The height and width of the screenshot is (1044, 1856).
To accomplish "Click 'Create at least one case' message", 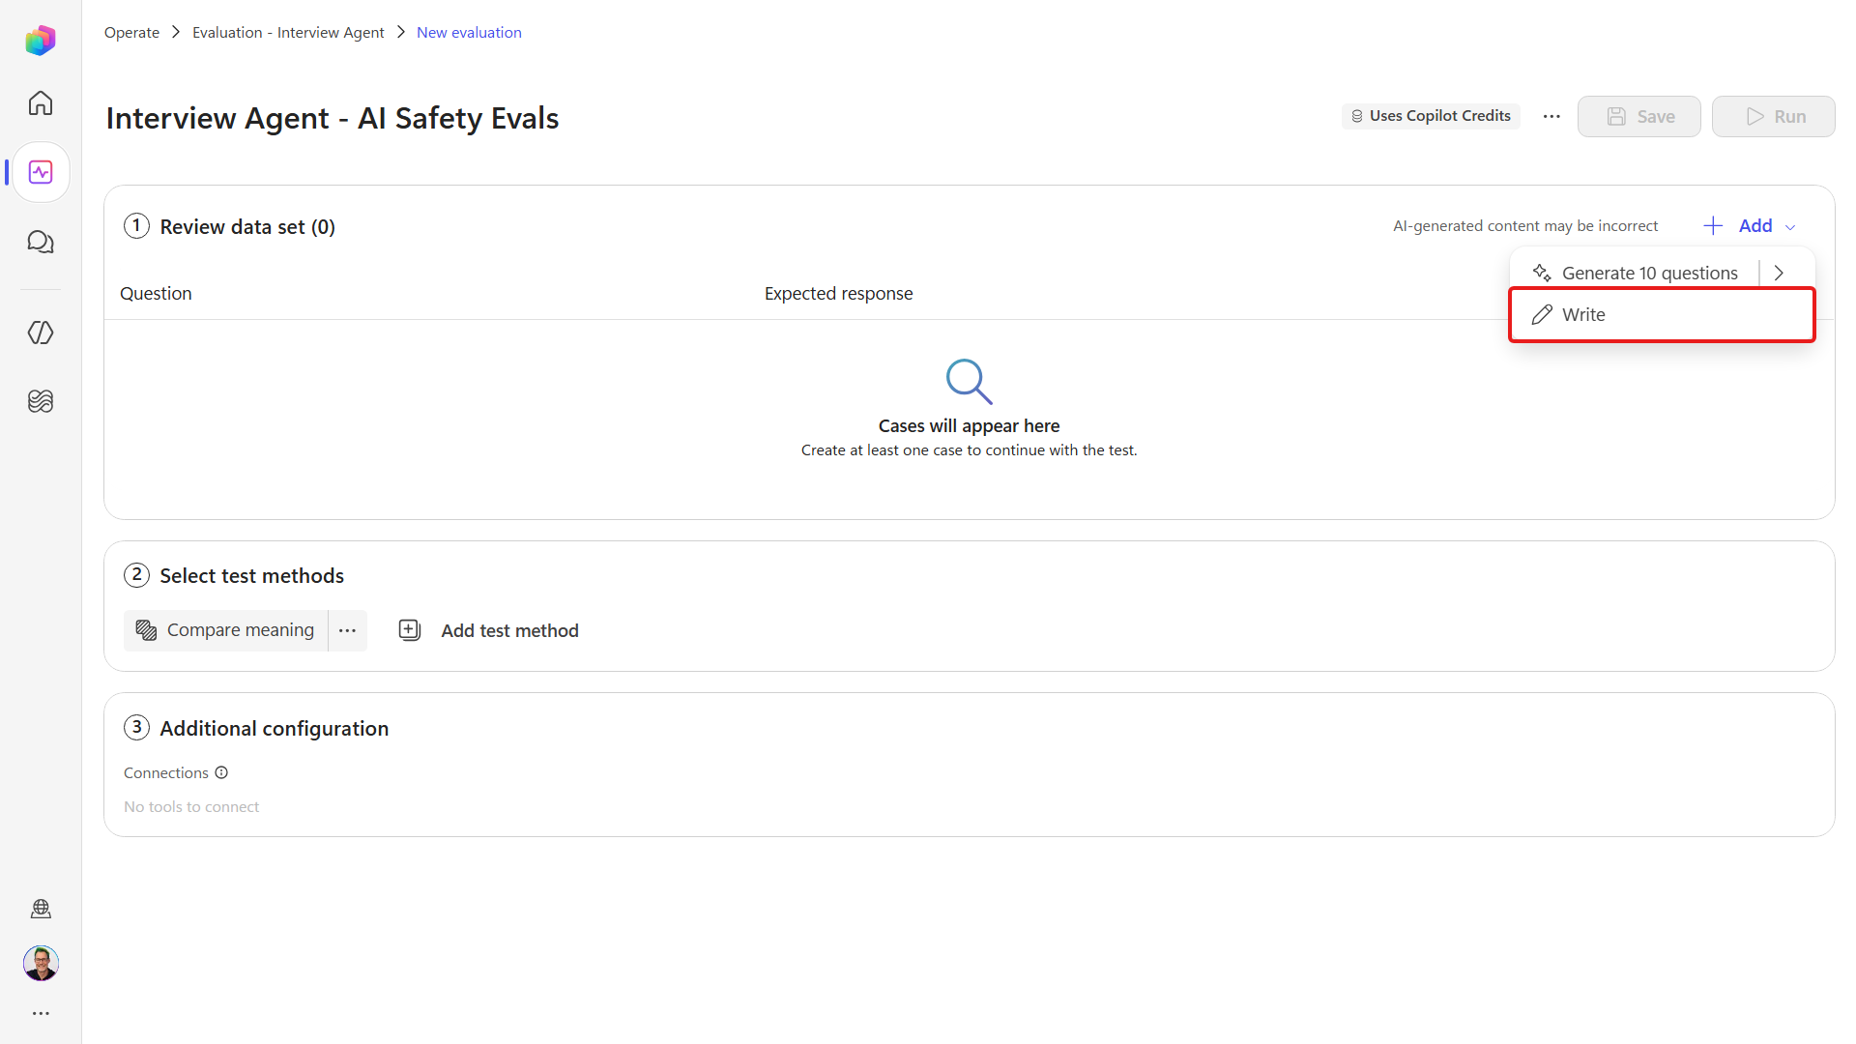I will point(969,450).
